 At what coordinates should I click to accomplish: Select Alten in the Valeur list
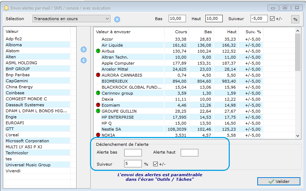click(x=37, y=57)
